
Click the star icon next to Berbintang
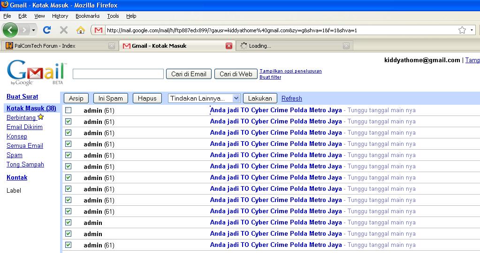click(41, 117)
